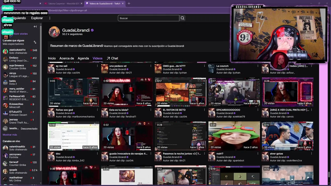Click League of Legends icon on 'una pedazo xd'
This screenshot has height=186, width=331.
[104, 69]
